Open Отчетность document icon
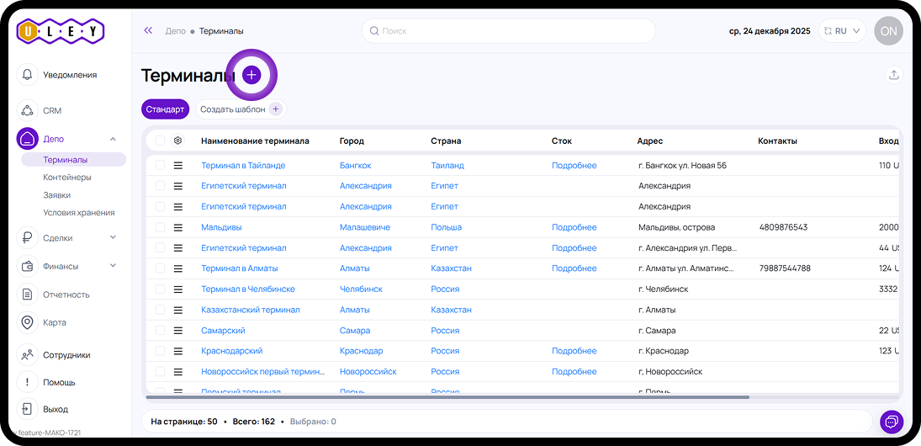 27,295
